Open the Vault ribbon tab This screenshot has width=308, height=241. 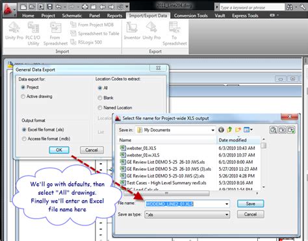[x=220, y=16]
